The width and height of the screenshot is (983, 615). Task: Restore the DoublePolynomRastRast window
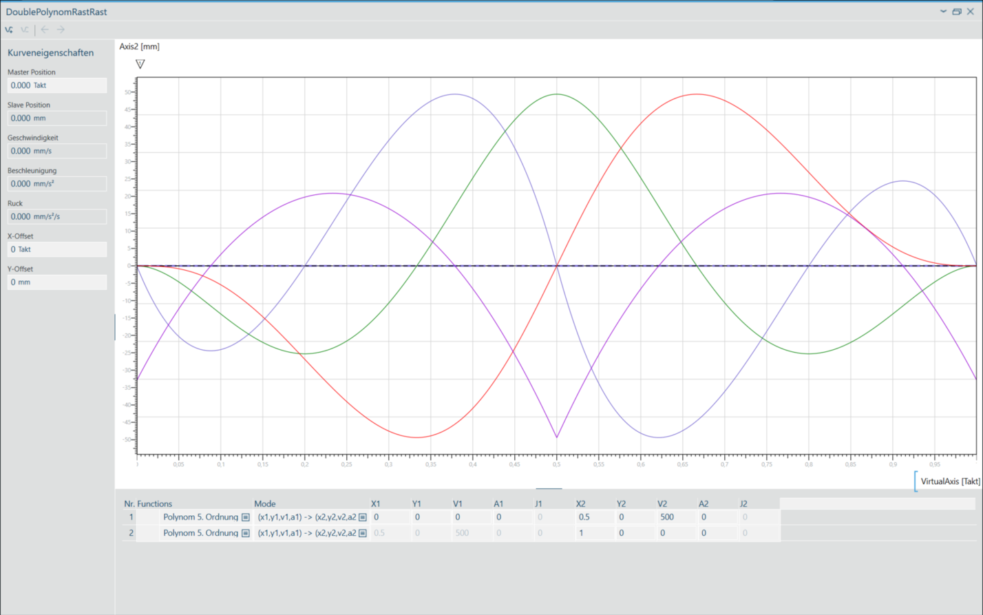click(956, 12)
